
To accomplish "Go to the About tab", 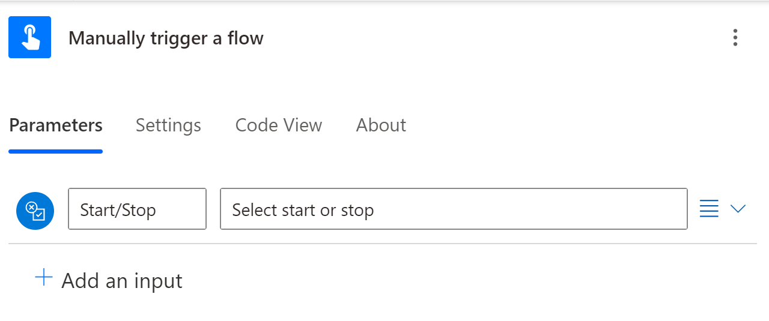I will tap(381, 125).
